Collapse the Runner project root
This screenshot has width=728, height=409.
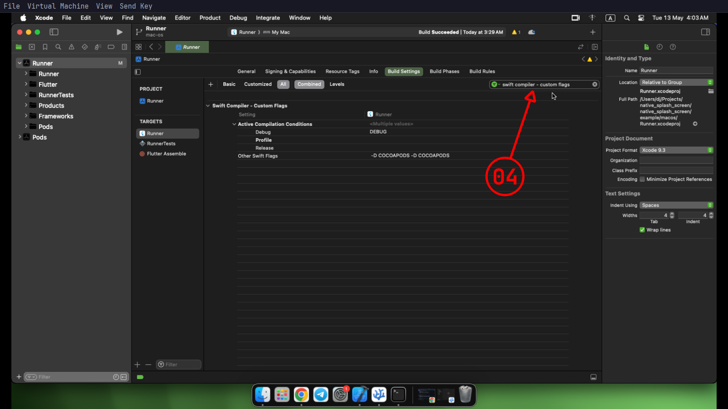(x=20, y=63)
